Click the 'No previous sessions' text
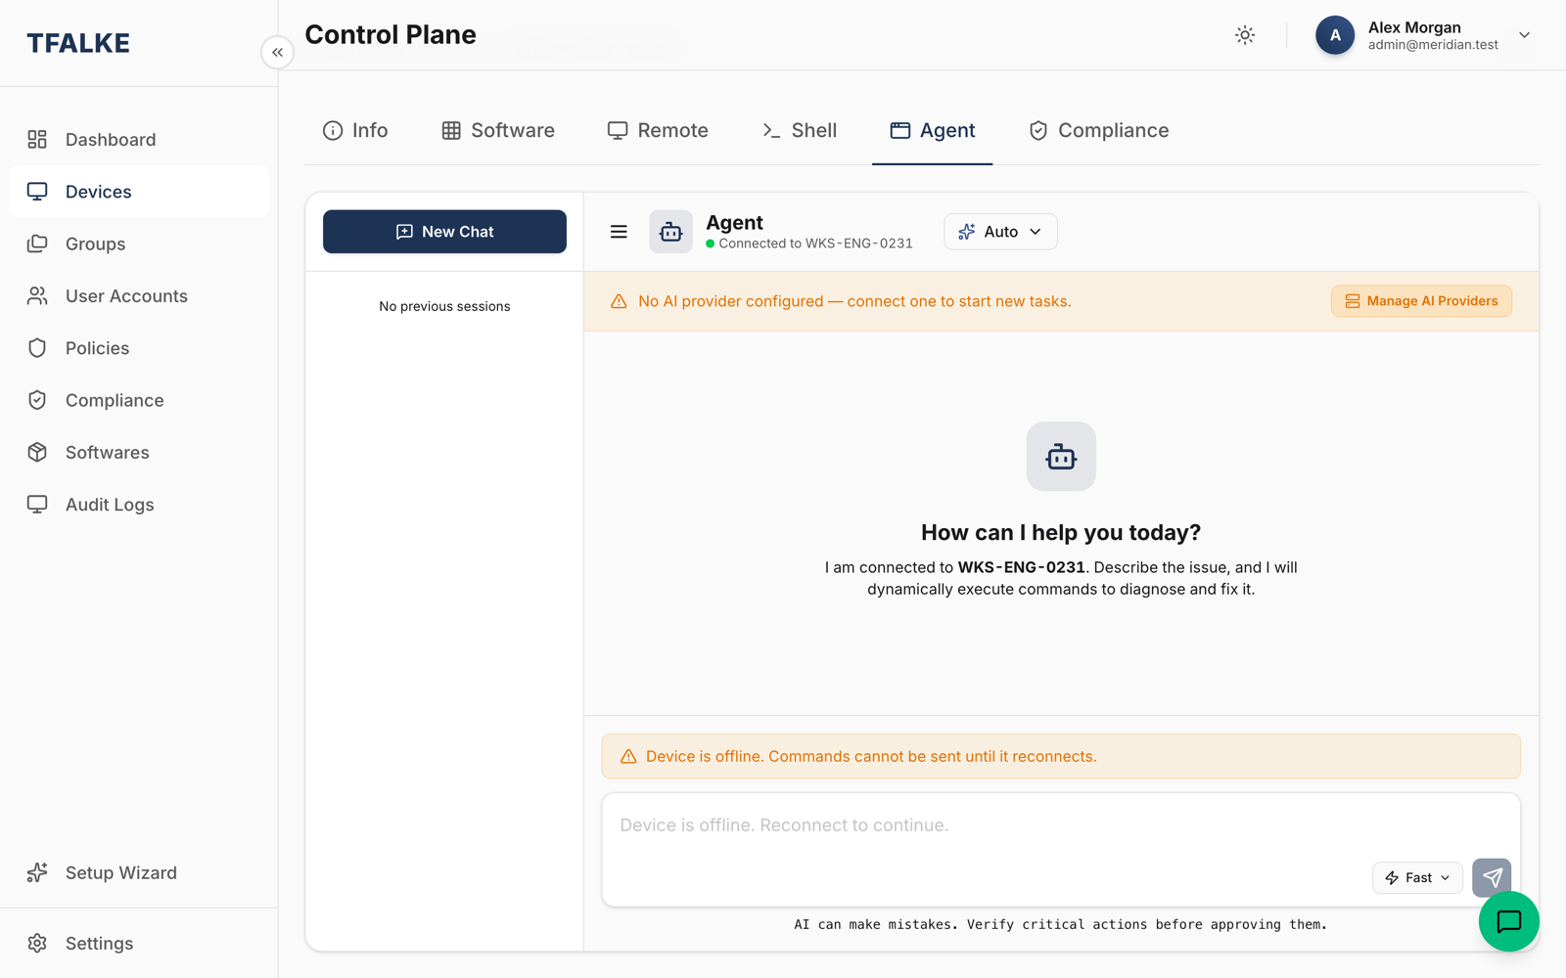The width and height of the screenshot is (1566, 978). pyautogui.click(x=444, y=307)
